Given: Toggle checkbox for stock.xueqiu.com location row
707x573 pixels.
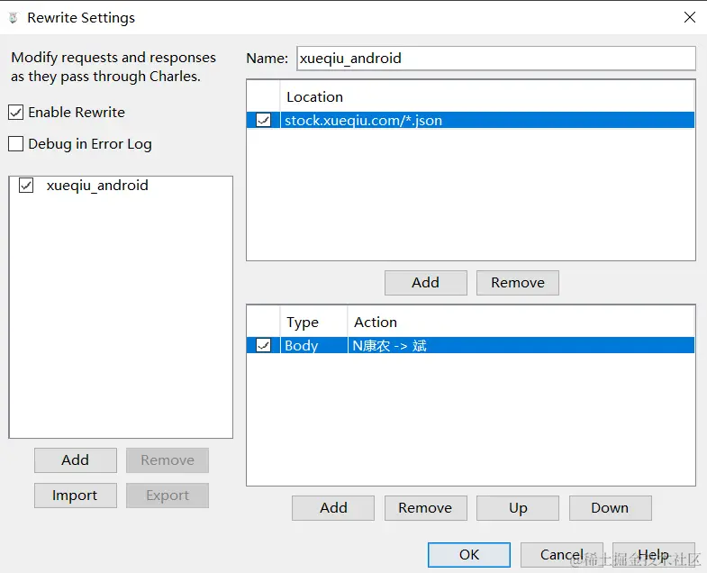Looking at the screenshot, I should click(263, 120).
